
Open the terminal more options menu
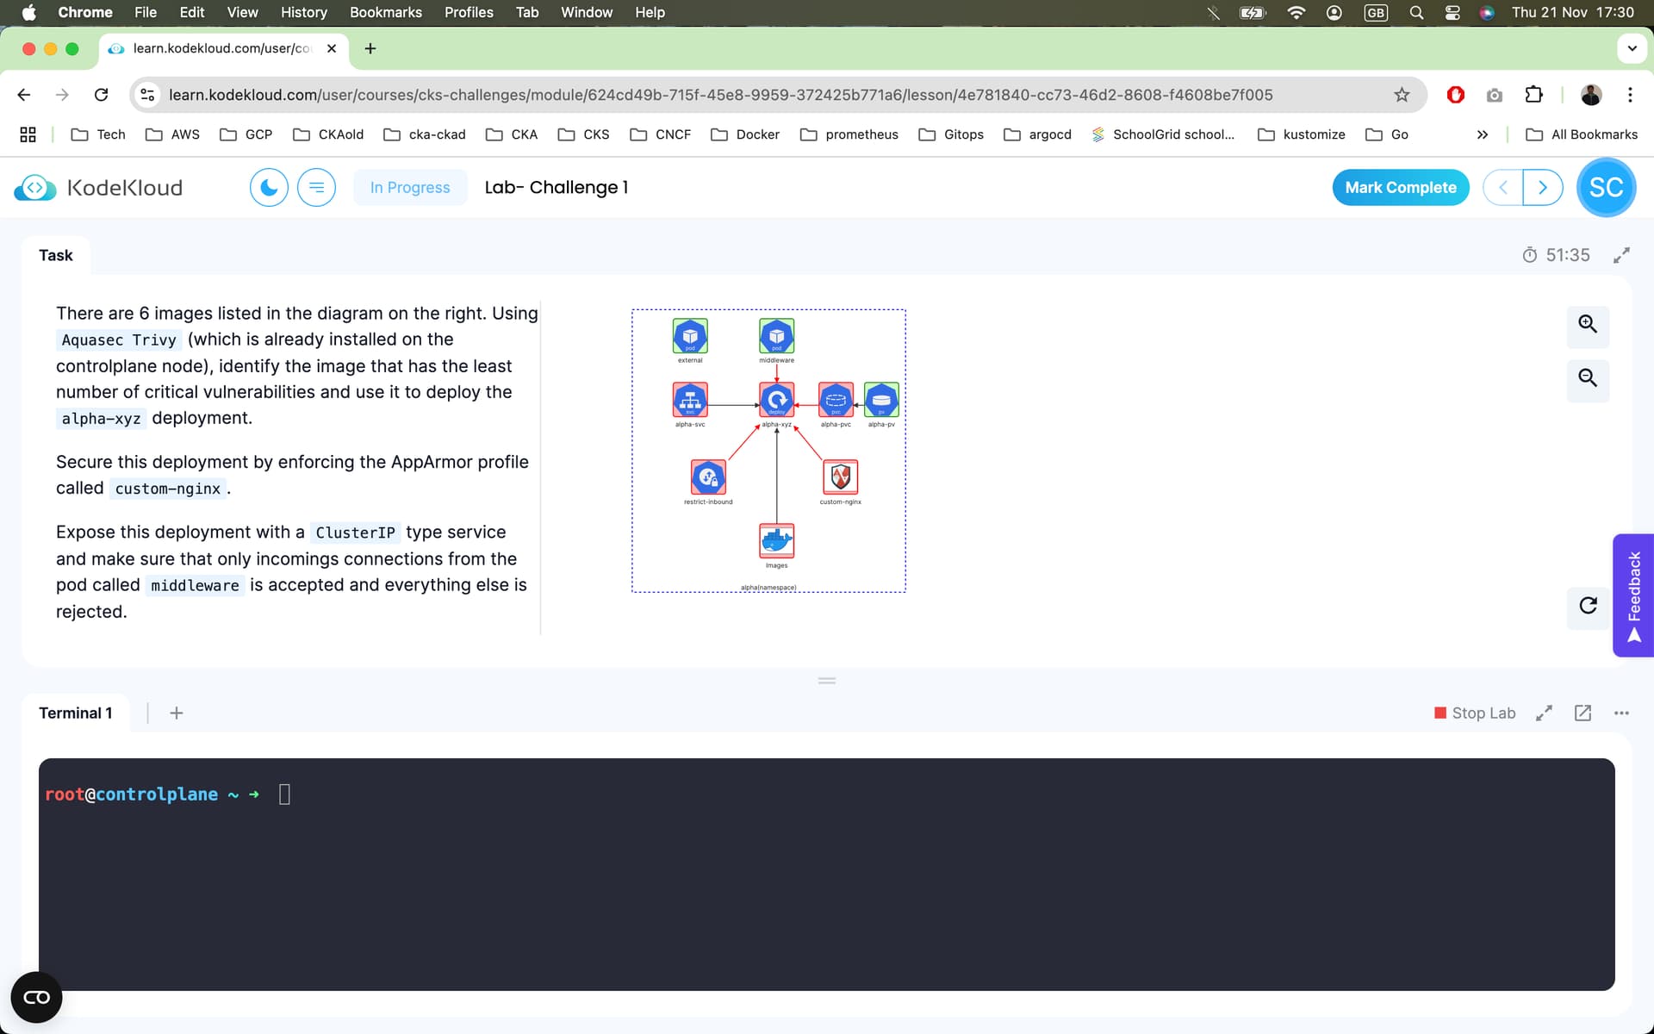click(1621, 713)
